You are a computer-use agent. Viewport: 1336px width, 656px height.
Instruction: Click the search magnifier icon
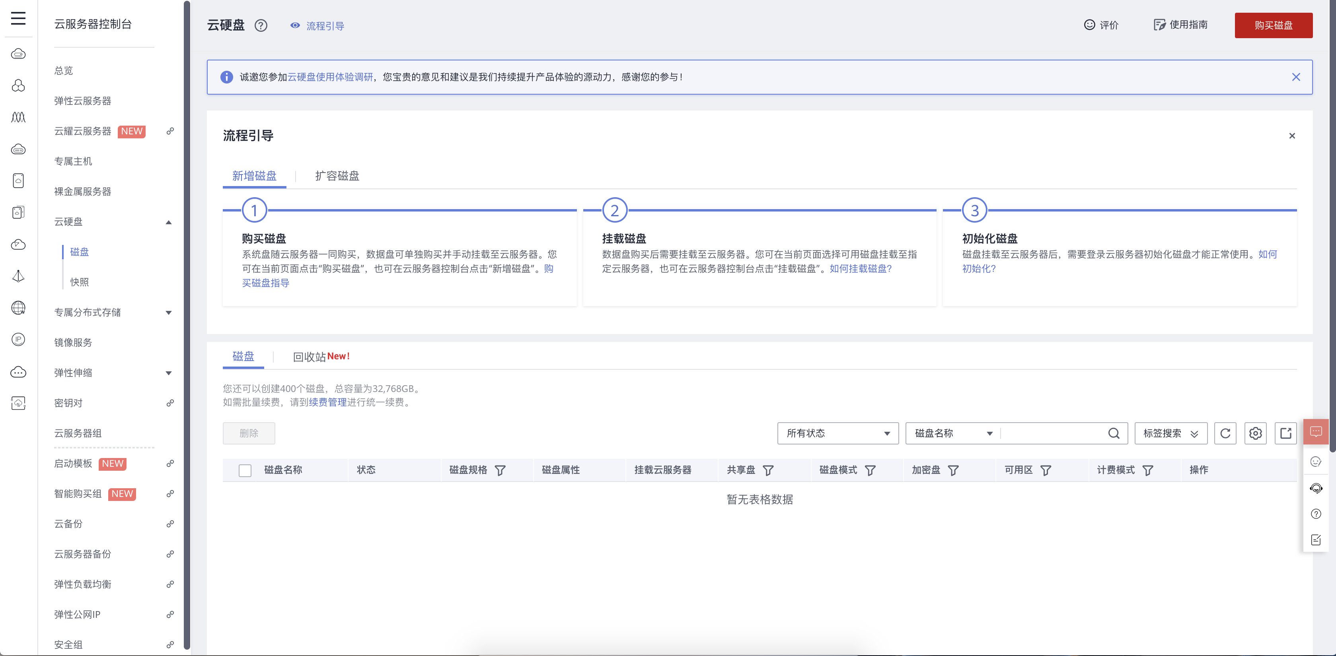(x=1114, y=433)
